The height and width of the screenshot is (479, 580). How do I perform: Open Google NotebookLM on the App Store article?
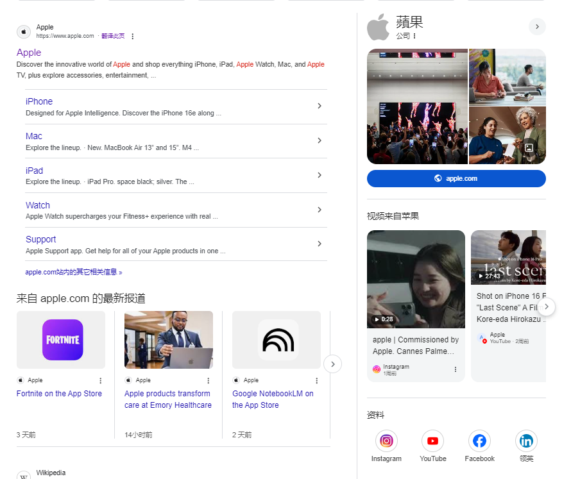(273, 399)
